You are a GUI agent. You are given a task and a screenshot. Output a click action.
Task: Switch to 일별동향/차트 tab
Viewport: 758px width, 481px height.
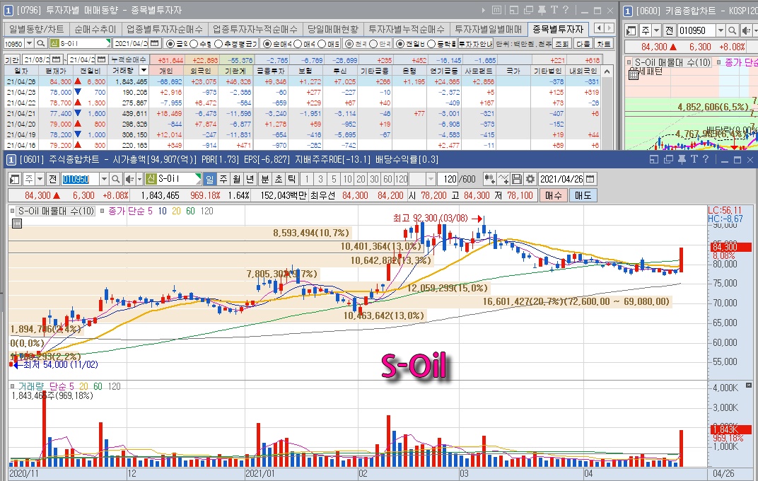coord(36,30)
